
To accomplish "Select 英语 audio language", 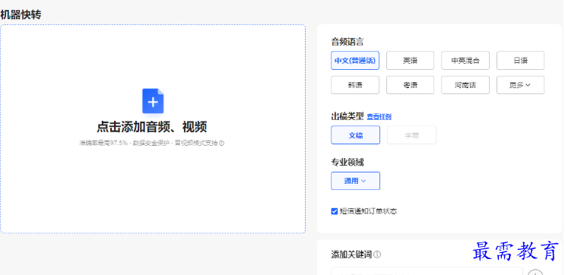I will click(410, 61).
